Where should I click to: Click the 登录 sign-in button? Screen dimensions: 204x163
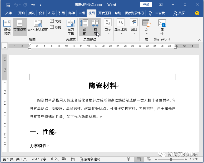[x=146, y=5]
